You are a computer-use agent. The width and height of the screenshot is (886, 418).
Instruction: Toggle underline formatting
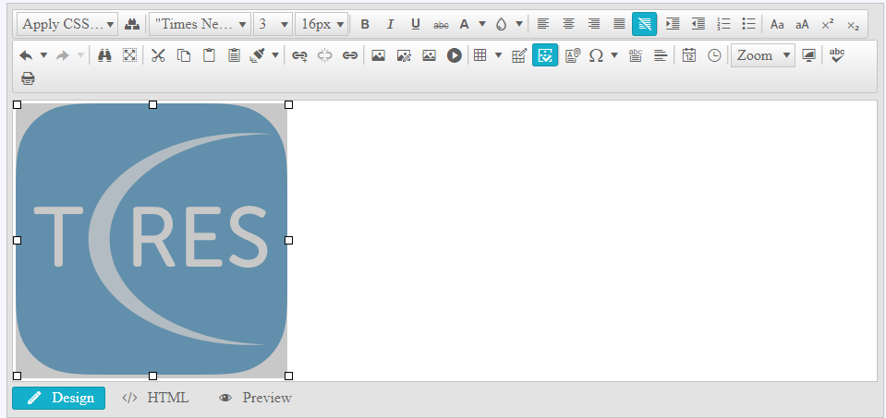click(416, 24)
